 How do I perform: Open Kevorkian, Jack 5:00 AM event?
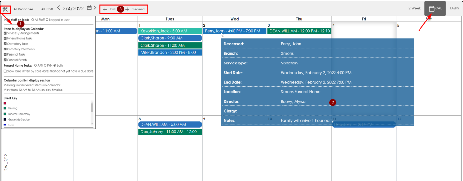[170, 31]
